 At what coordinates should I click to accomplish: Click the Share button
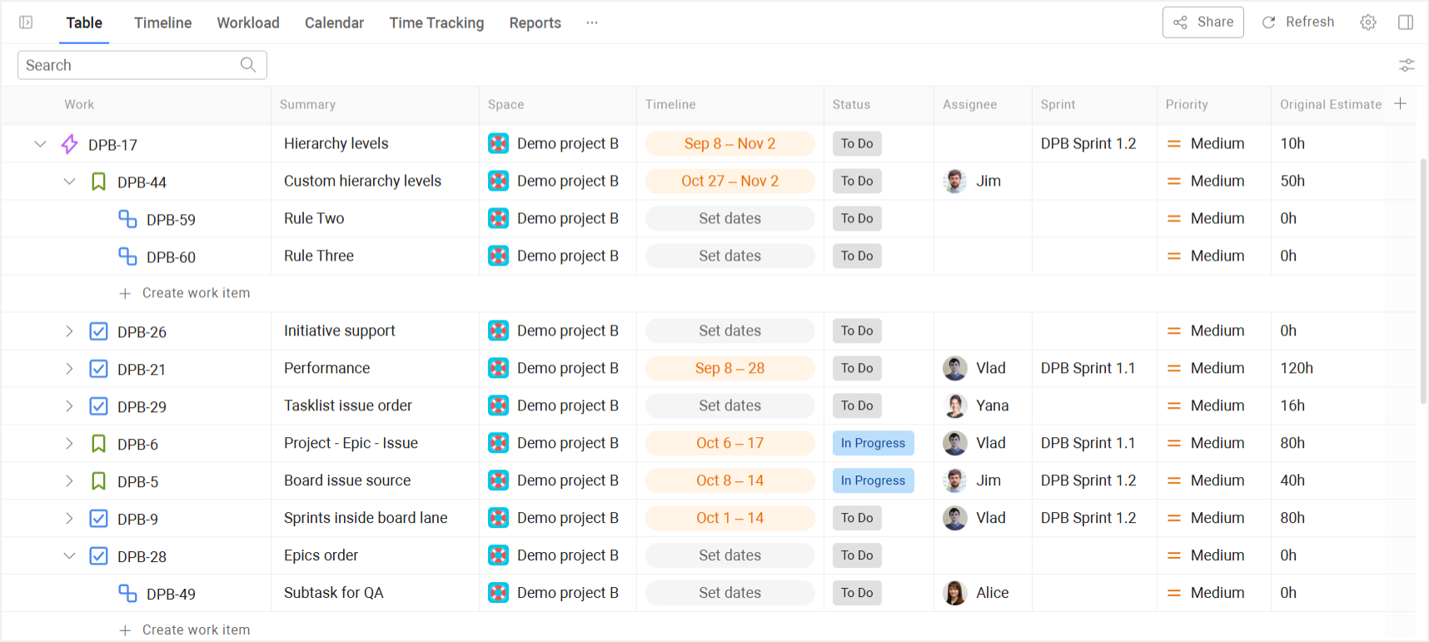click(x=1203, y=22)
